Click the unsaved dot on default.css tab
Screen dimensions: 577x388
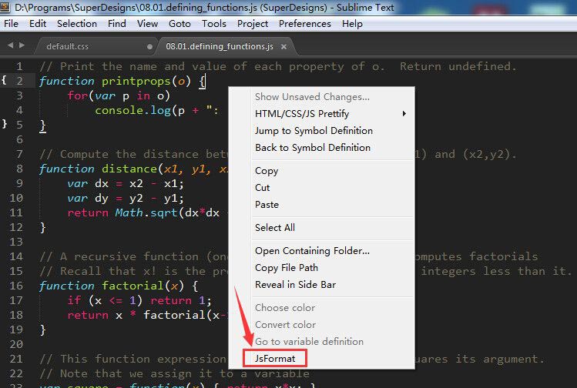149,46
